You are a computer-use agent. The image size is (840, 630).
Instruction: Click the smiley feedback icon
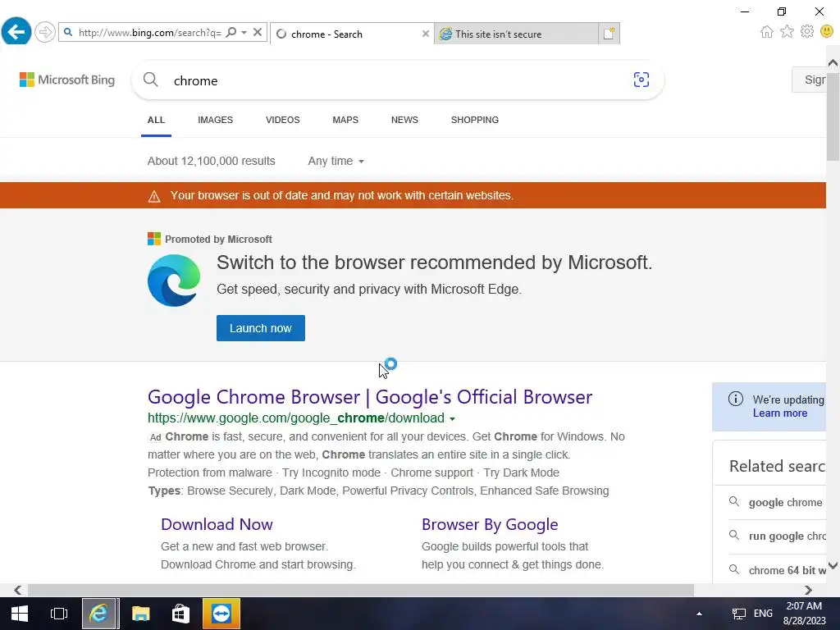point(827,32)
